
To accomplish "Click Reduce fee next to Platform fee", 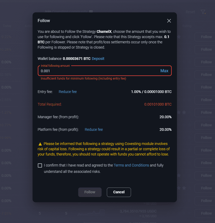I will coord(94,129).
